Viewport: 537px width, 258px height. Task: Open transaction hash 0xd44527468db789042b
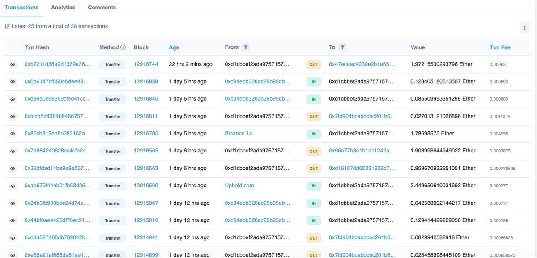(x=58, y=237)
